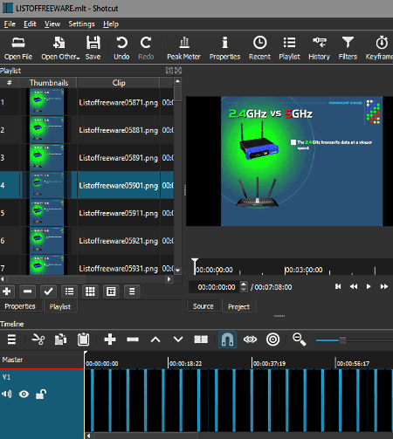
Task: Show the Recent files panel
Action: coord(259,48)
